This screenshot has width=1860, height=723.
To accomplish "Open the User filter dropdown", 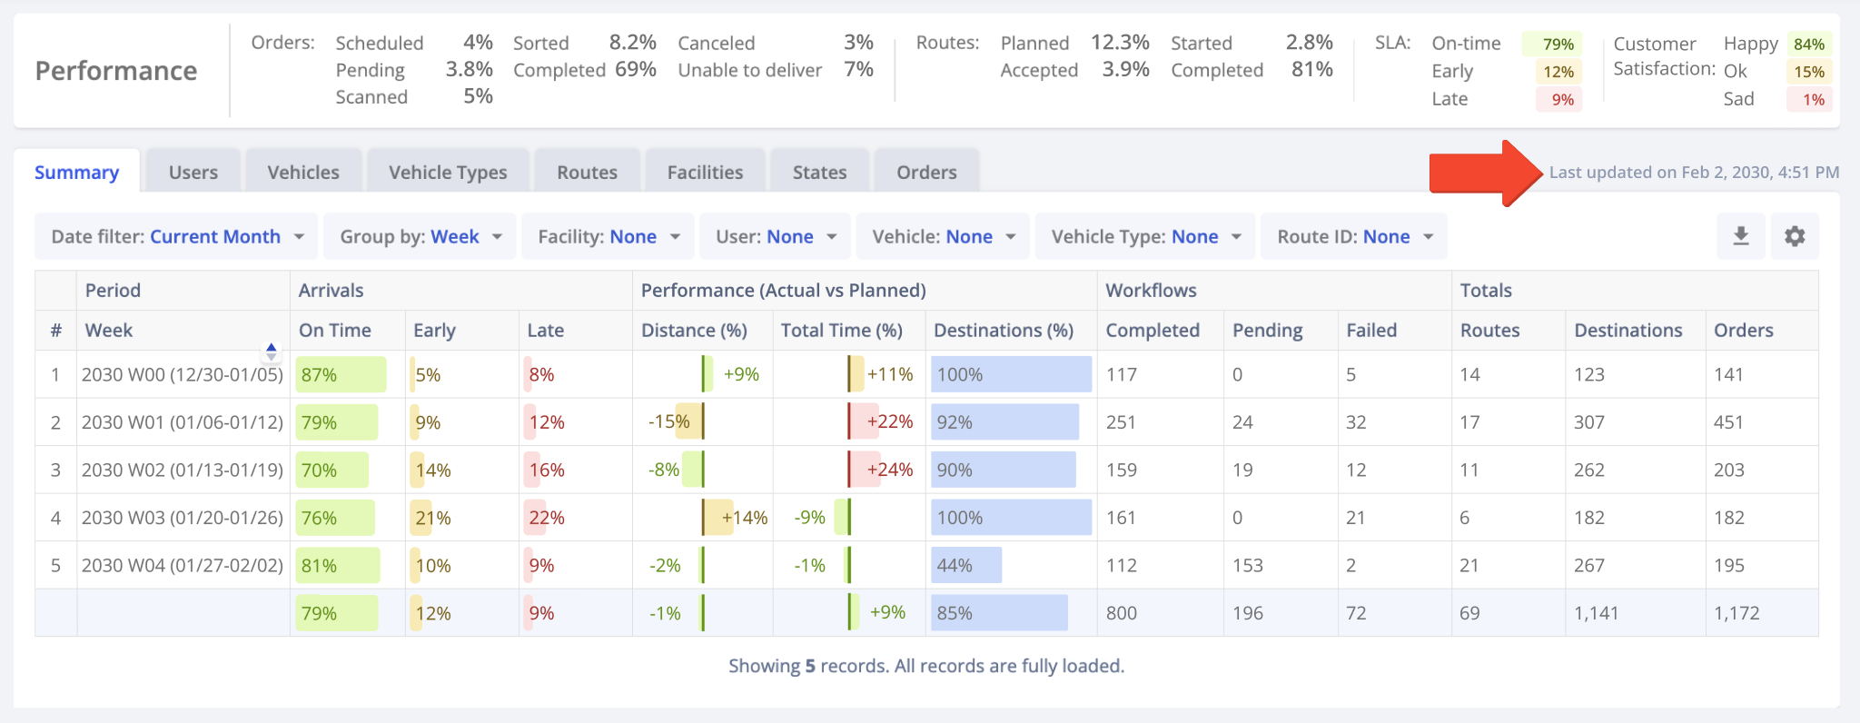I will coord(776,236).
